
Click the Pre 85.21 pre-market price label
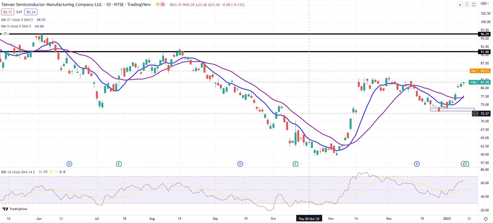480,71
